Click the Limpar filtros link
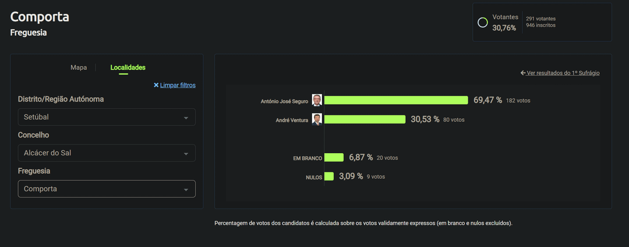 [x=178, y=85]
